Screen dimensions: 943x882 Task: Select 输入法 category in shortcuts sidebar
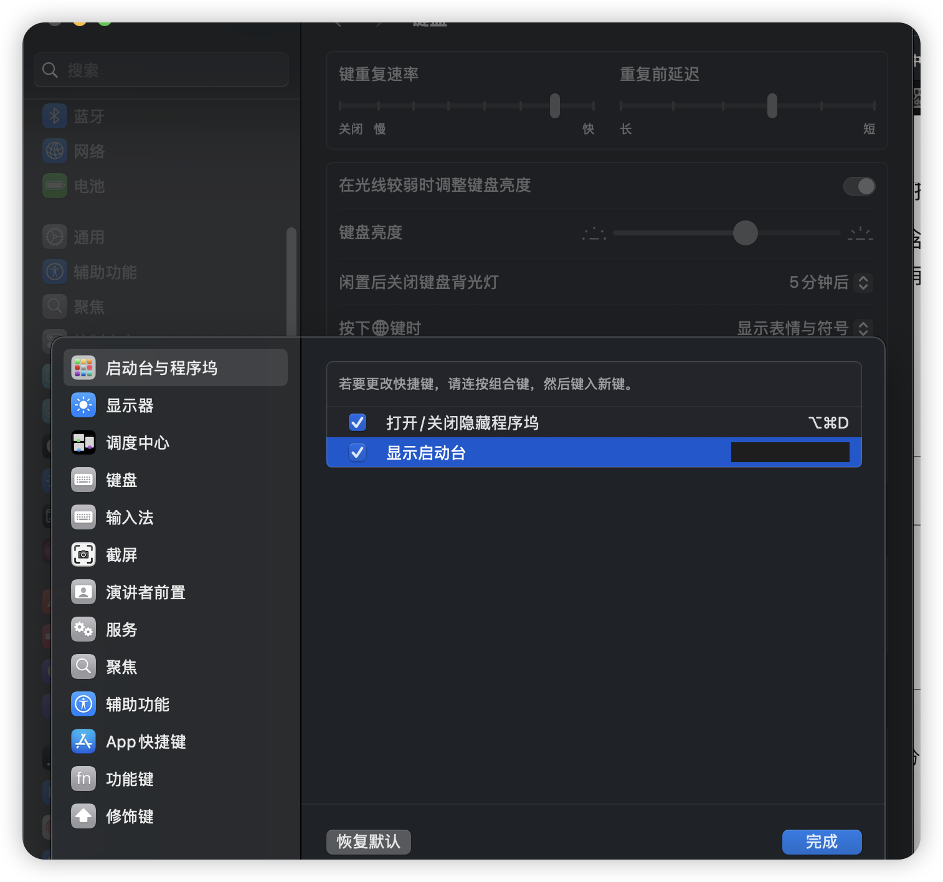(x=130, y=518)
